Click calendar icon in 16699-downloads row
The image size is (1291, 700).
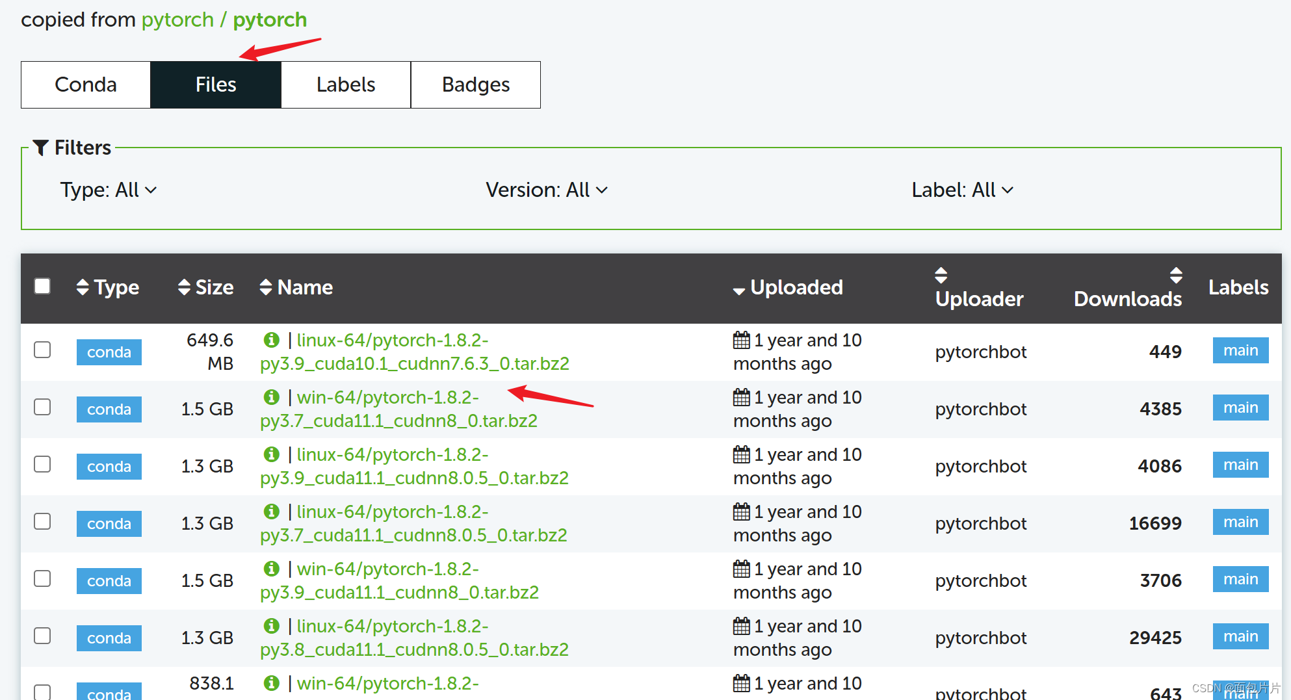point(741,512)
